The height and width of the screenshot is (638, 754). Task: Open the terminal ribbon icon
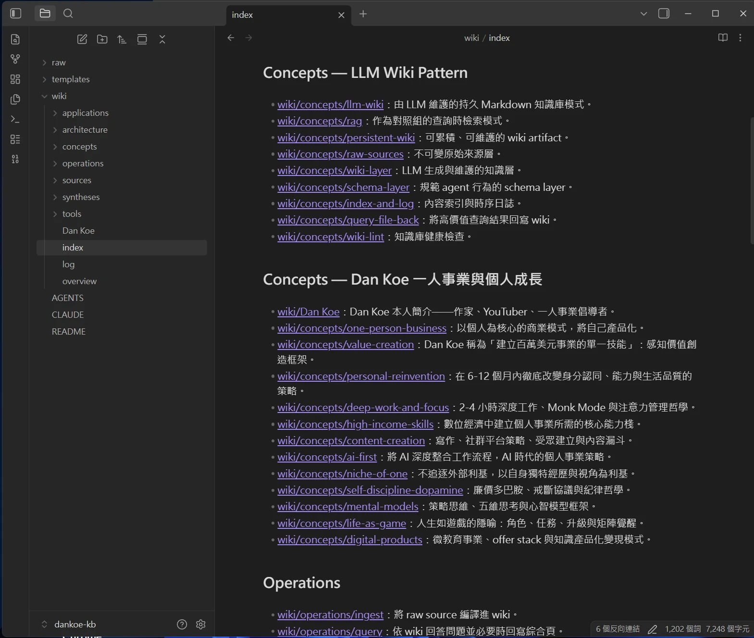pyautogui.click(x=15, y=119)
